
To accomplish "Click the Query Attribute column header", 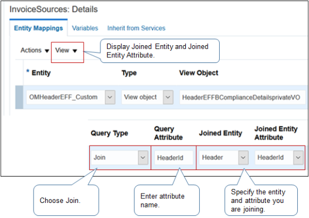I will (168, 133).
